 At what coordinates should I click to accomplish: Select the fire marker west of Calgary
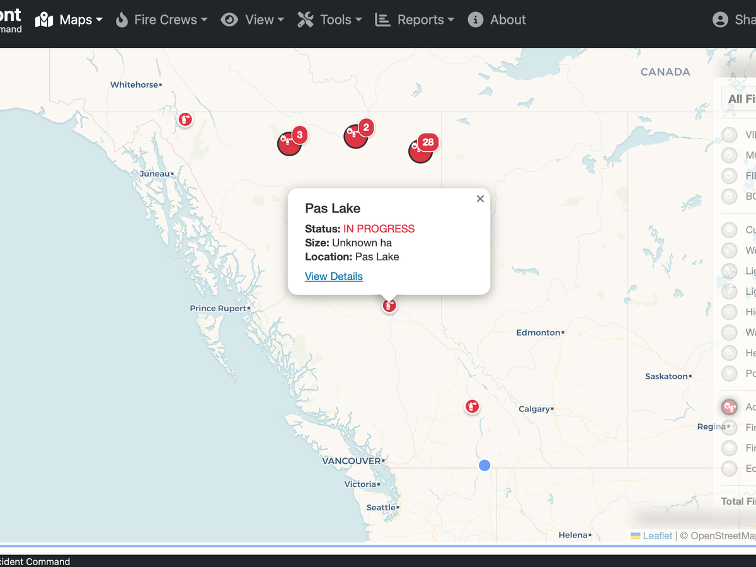point(472,406)
